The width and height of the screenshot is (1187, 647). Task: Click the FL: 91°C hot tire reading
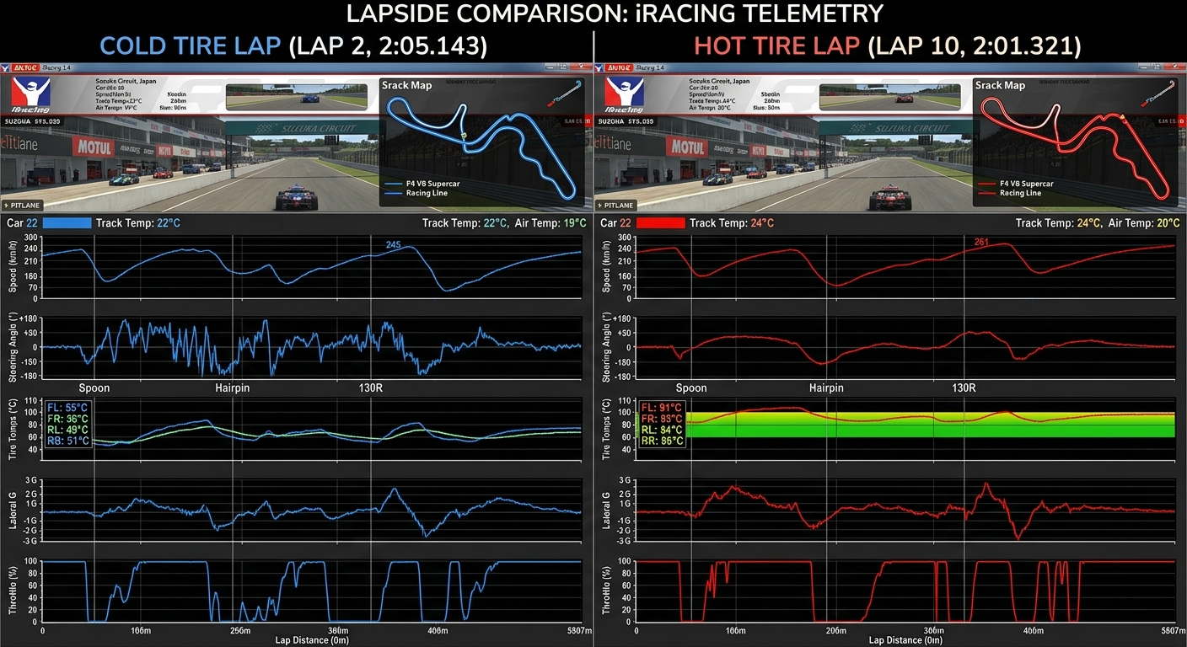click(663, 407)
